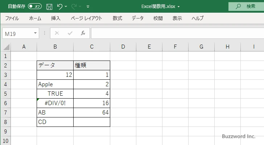Click cell containing 種類 header

pyautogui.click(x=92, y=66)
